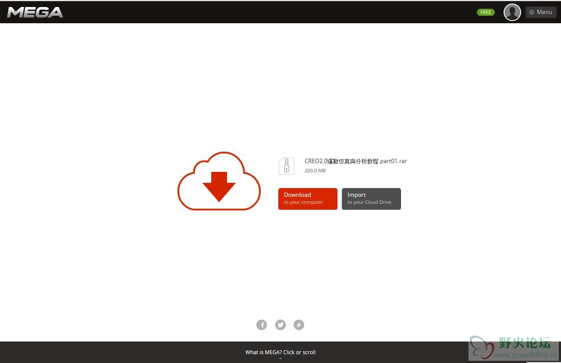Click the MEGA logo

[35, 12]
